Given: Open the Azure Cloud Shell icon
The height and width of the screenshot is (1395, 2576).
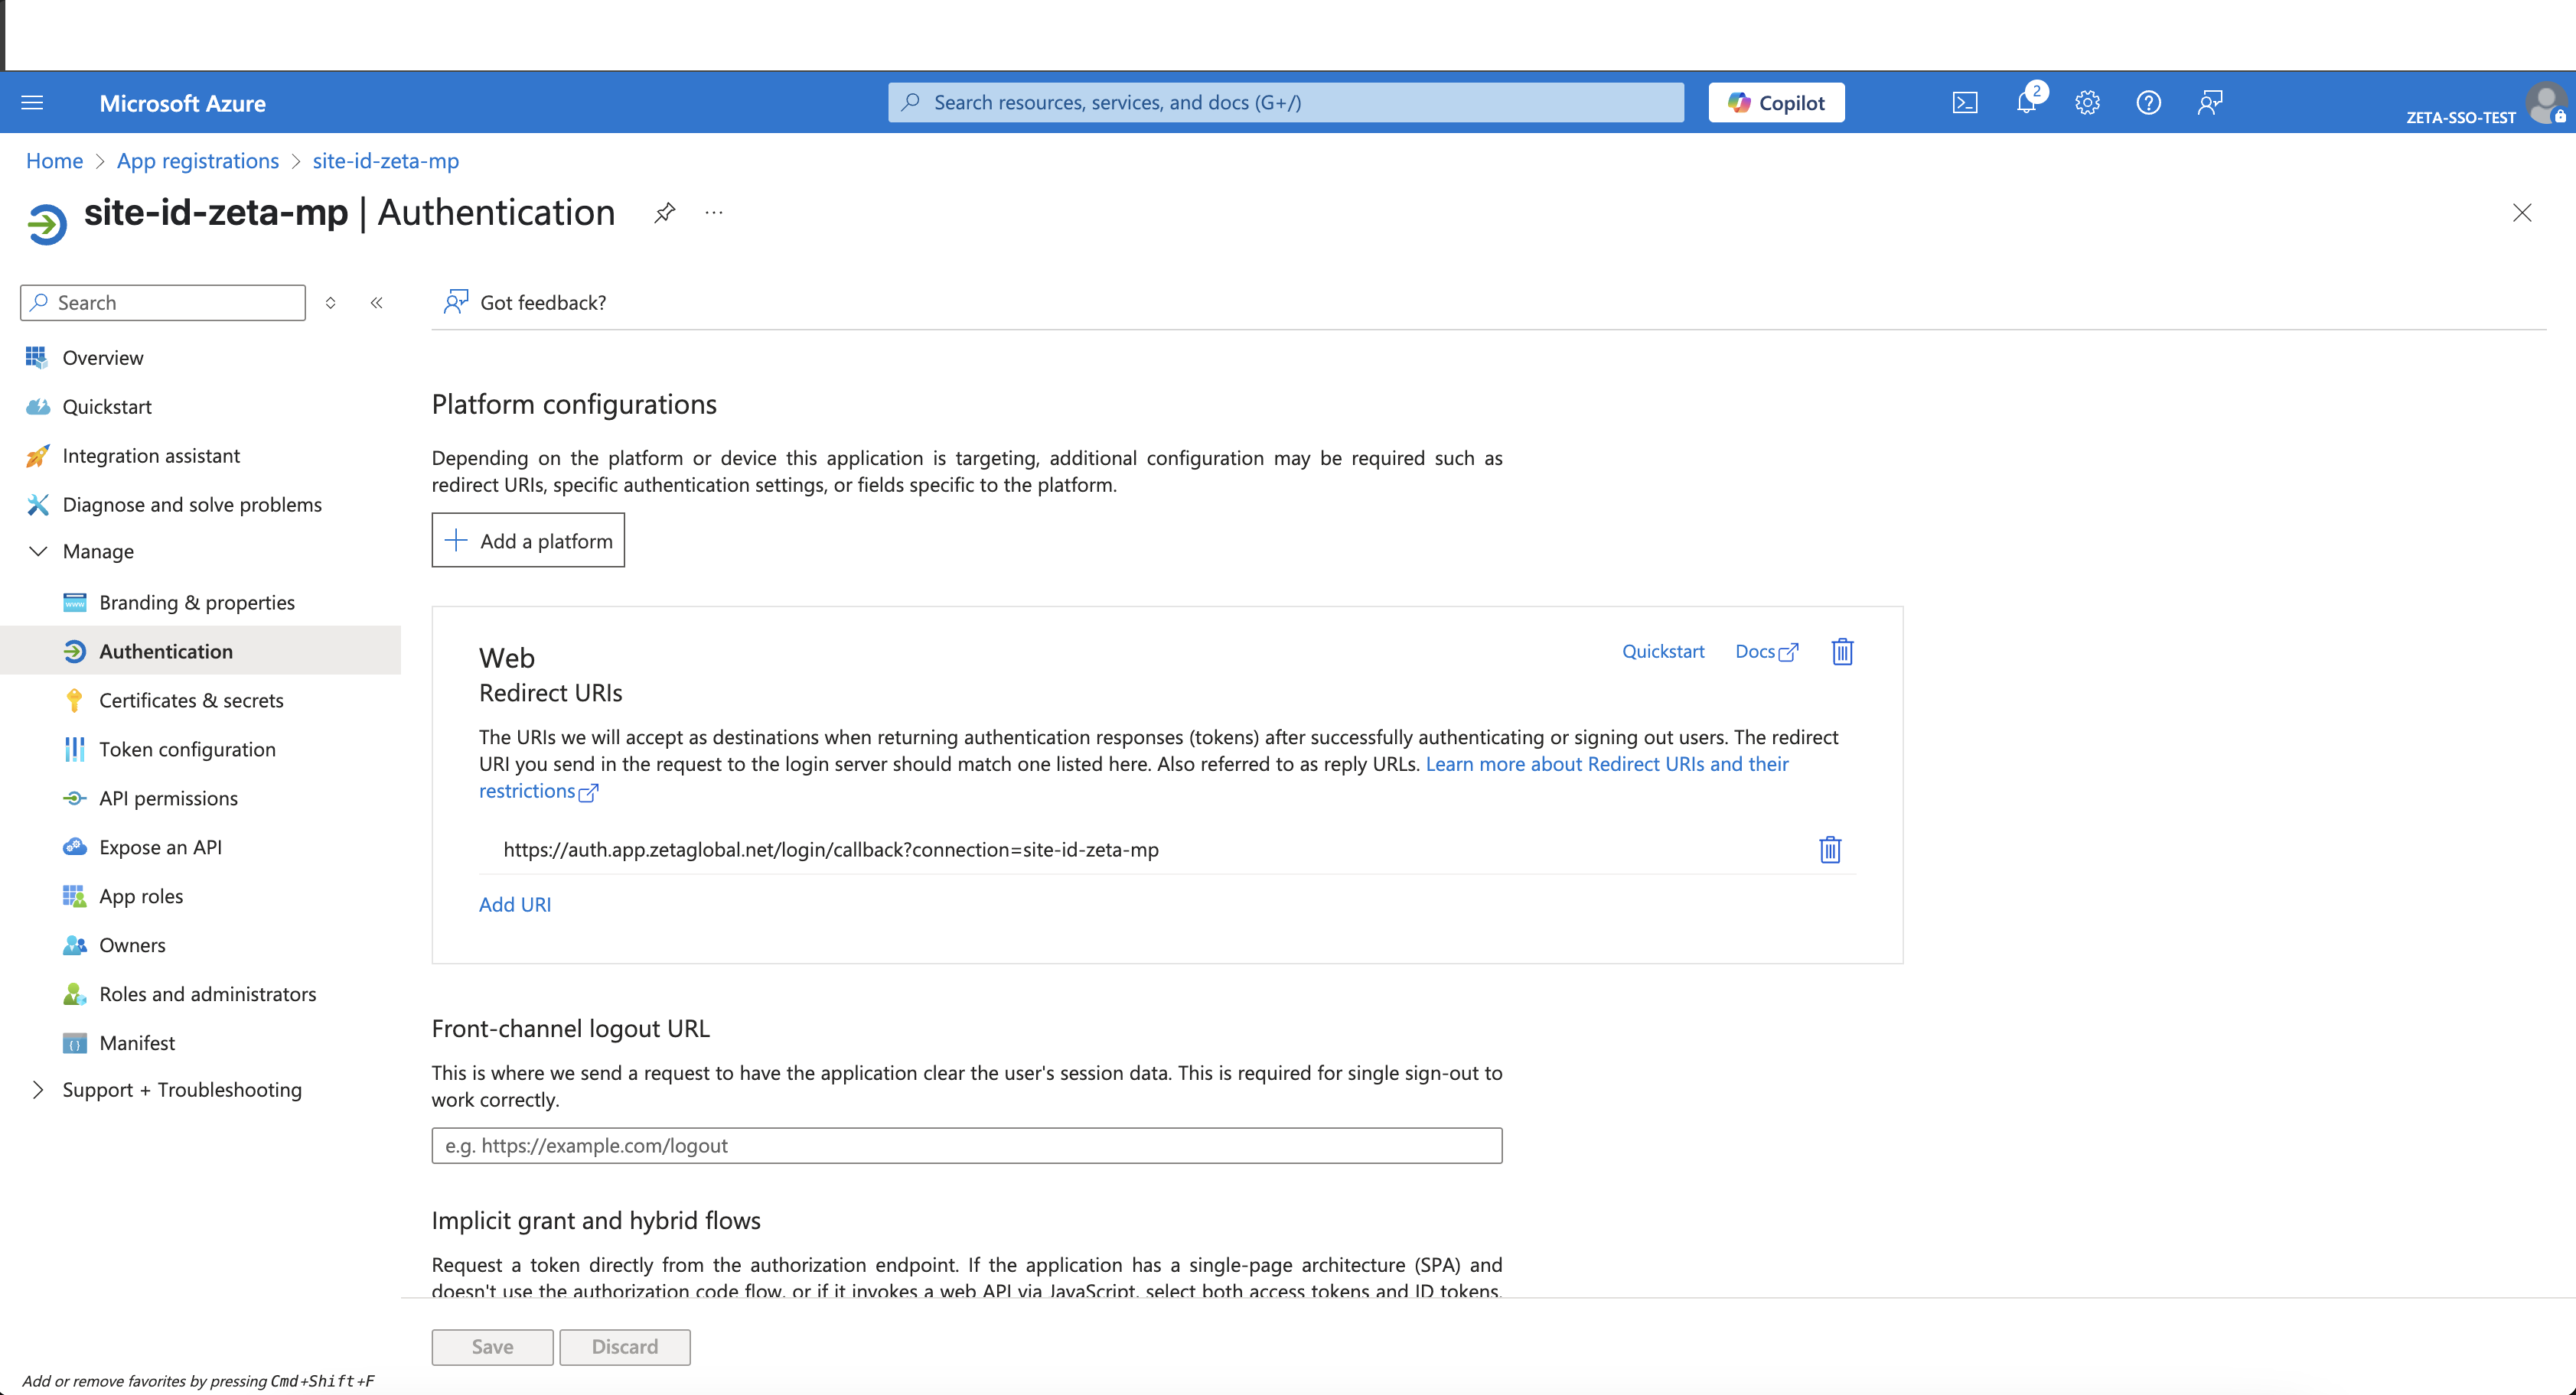Looking at the screenshot, I should (x=1965, y=101).
